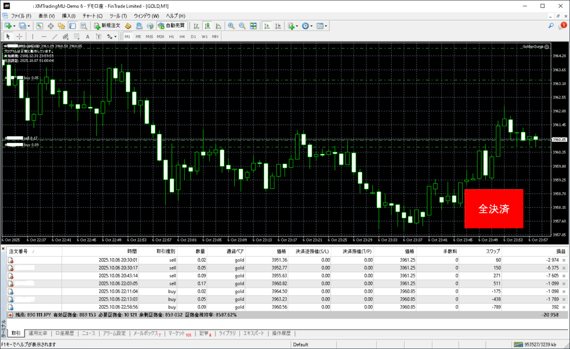Switch chart to line chart mode
This screenshot has height=349, width=570.
pos(218,26)
